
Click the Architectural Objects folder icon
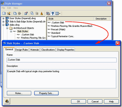coord(11,28)
